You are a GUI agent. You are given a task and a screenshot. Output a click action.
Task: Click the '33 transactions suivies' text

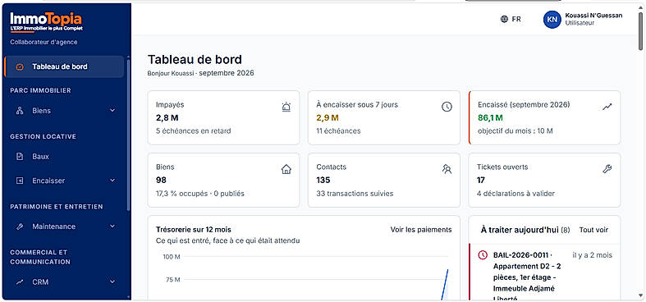355,193
